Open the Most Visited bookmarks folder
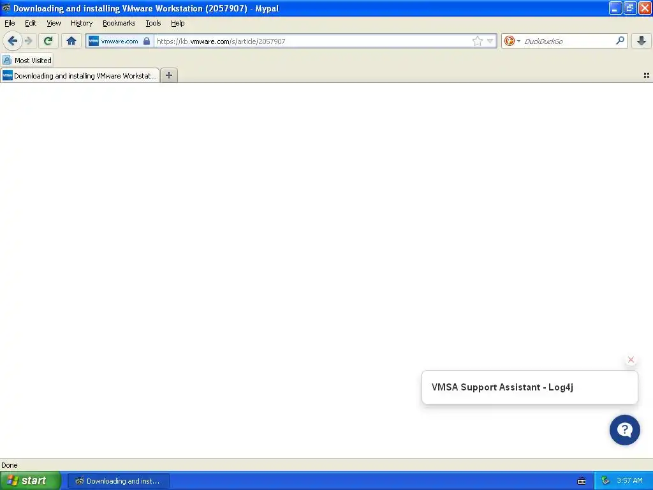 27,61
